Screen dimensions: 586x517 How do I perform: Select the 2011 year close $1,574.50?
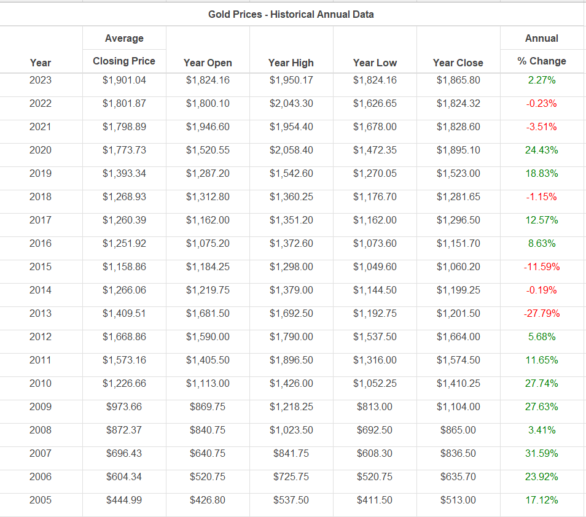pyautogui.click(x=458, y=360)
